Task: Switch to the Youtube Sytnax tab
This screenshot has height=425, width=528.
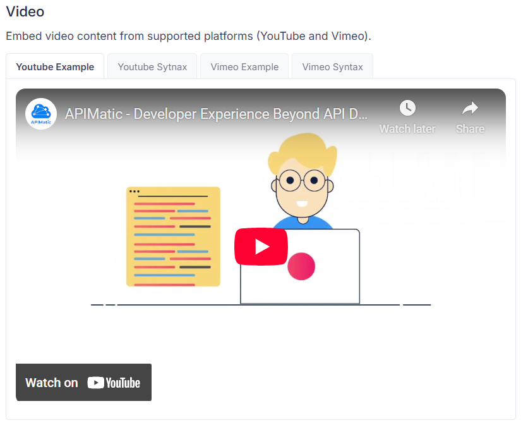Action: (x=152, y=66)
